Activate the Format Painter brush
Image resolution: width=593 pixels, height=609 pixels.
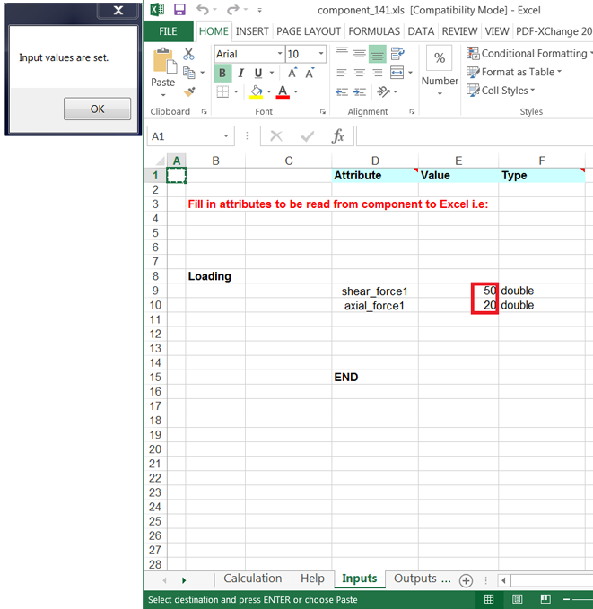[189, 91]
